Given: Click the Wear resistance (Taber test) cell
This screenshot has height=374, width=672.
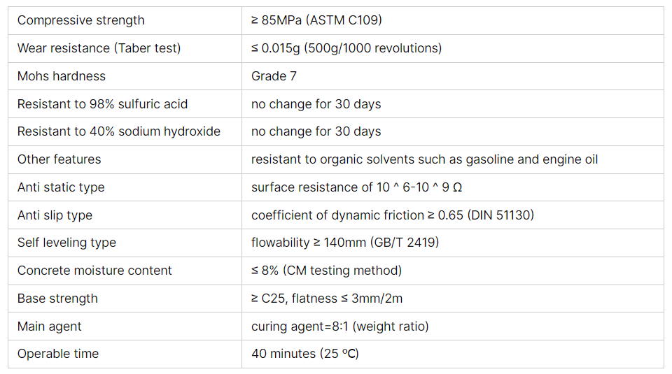Looking at the screenshot, I should click(99, 48).
